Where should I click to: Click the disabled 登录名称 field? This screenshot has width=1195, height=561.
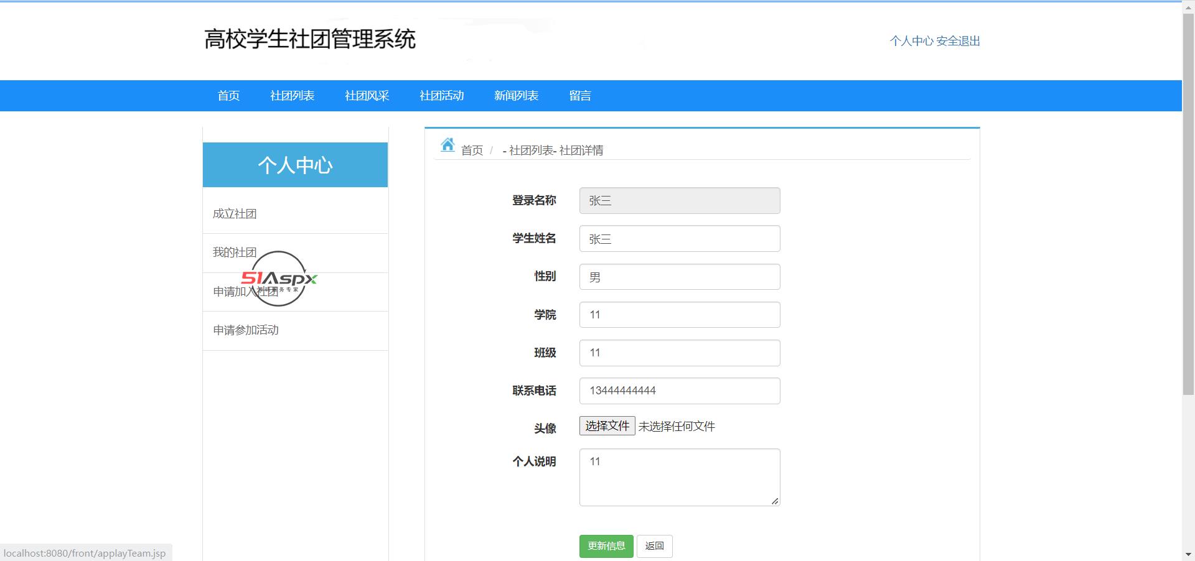680,201
